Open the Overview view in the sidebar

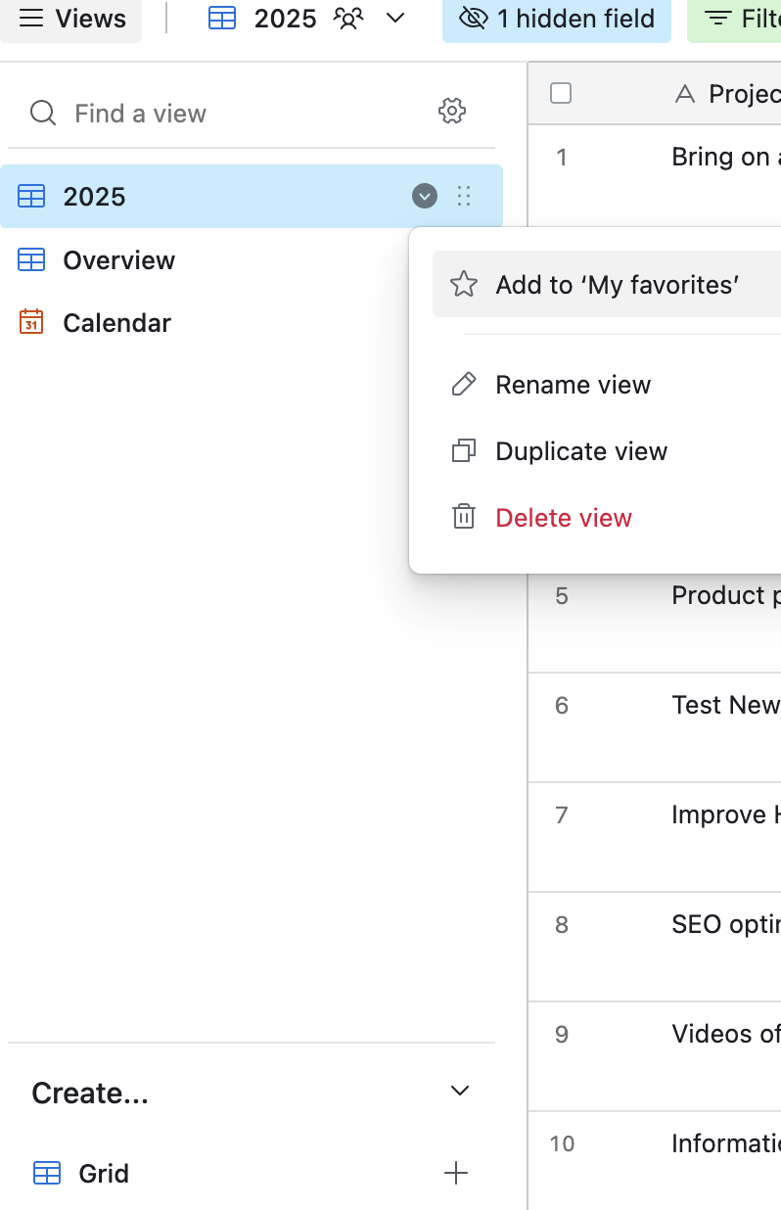(118, 260)
